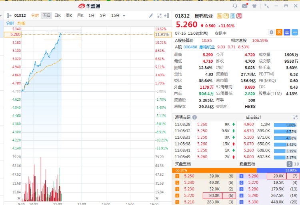
Task: Click the 5.80% volume bar at 4.960
Action: tap(285, 125)
